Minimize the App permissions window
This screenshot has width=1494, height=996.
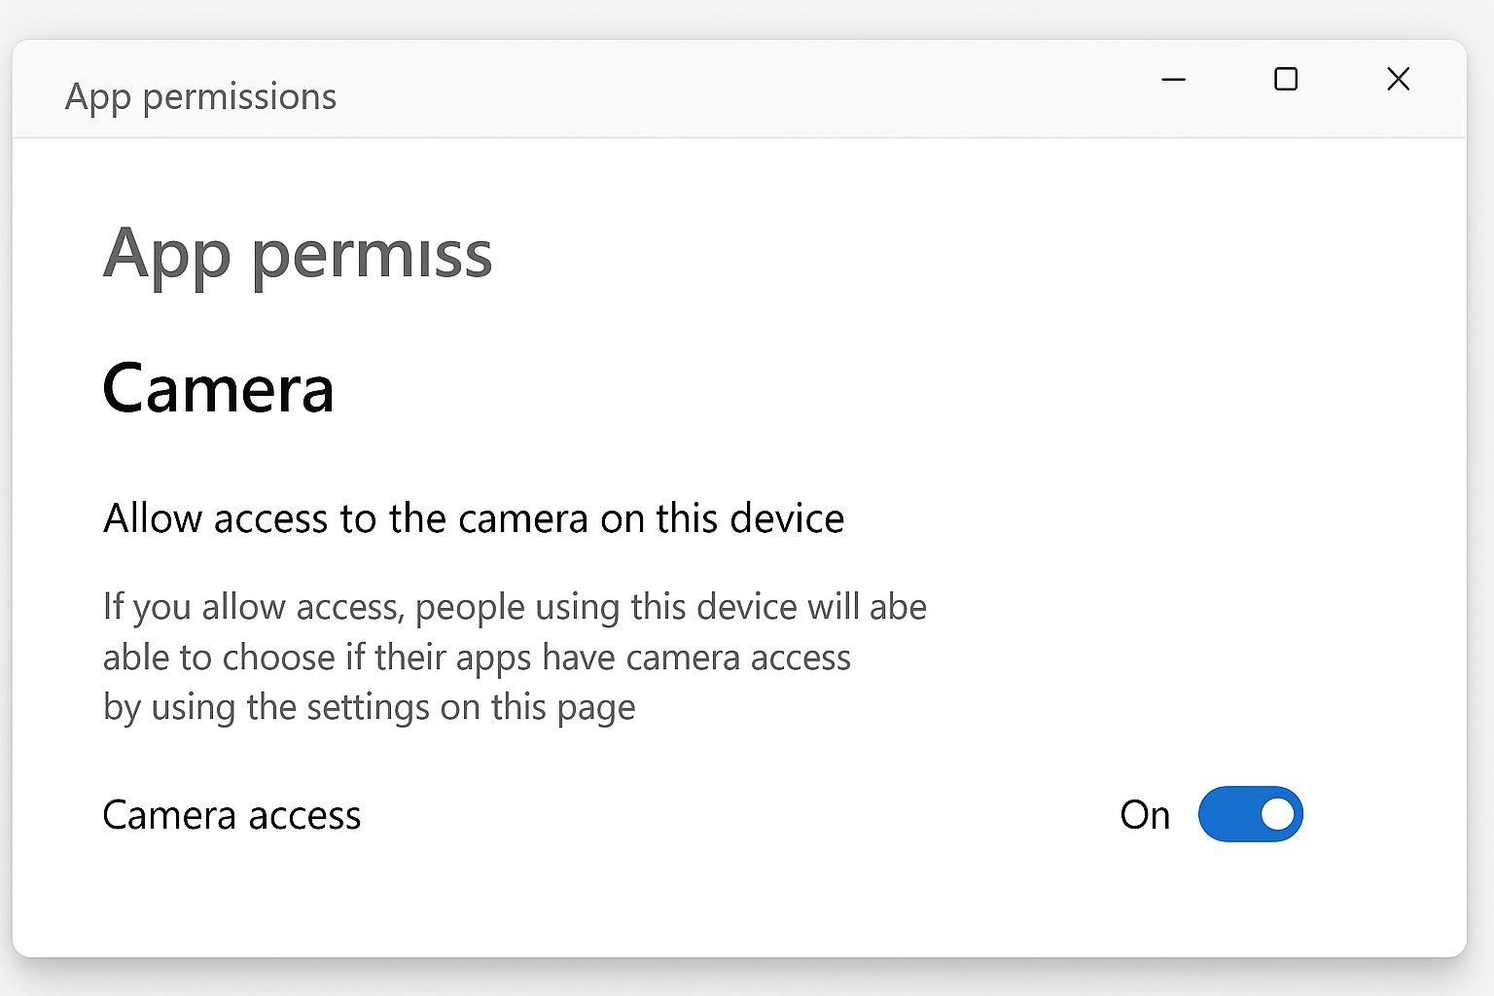click(x=1174, y=79)
